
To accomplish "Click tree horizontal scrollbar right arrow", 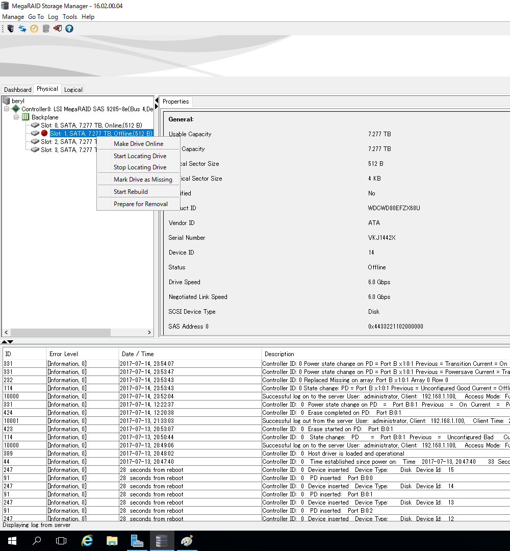I will pyautogui.click(x=149, y=332).
